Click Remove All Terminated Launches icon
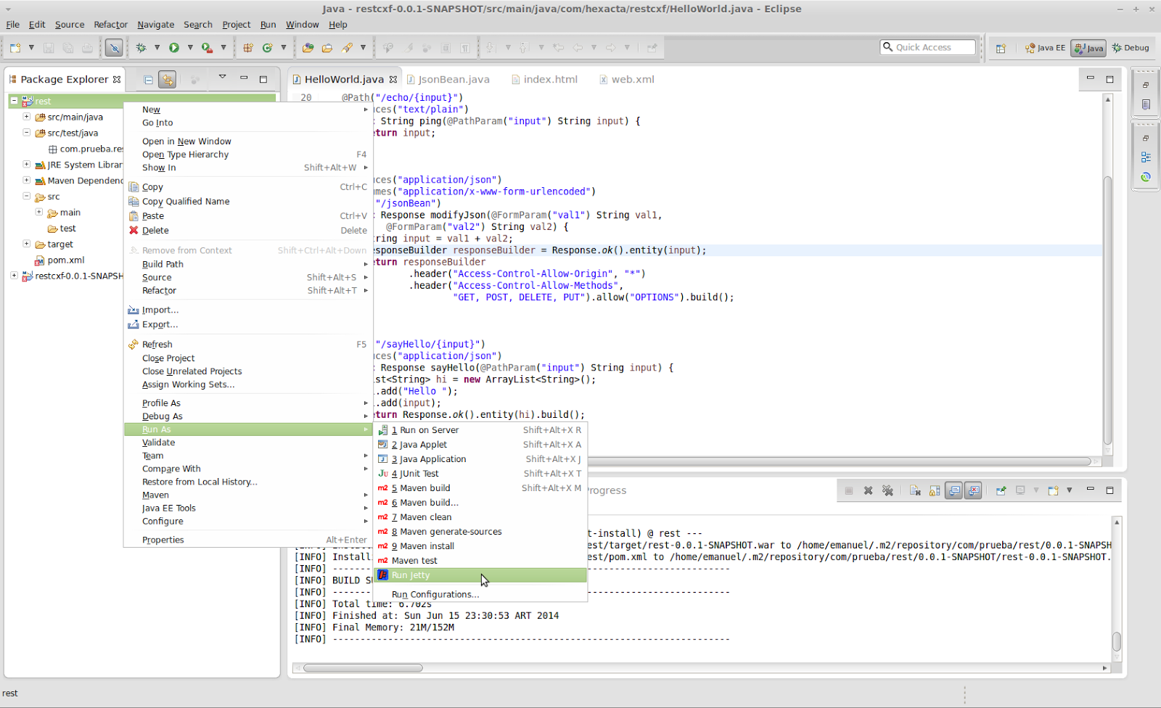The height and width of the screenshot is (708, 1161). [887, 490]
